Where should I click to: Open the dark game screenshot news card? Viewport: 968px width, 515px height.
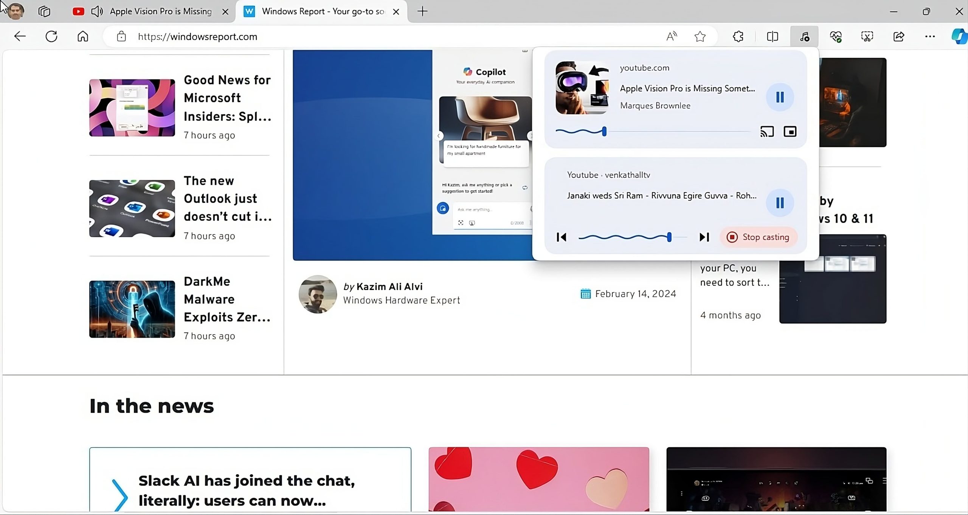[x=776, y=479]
